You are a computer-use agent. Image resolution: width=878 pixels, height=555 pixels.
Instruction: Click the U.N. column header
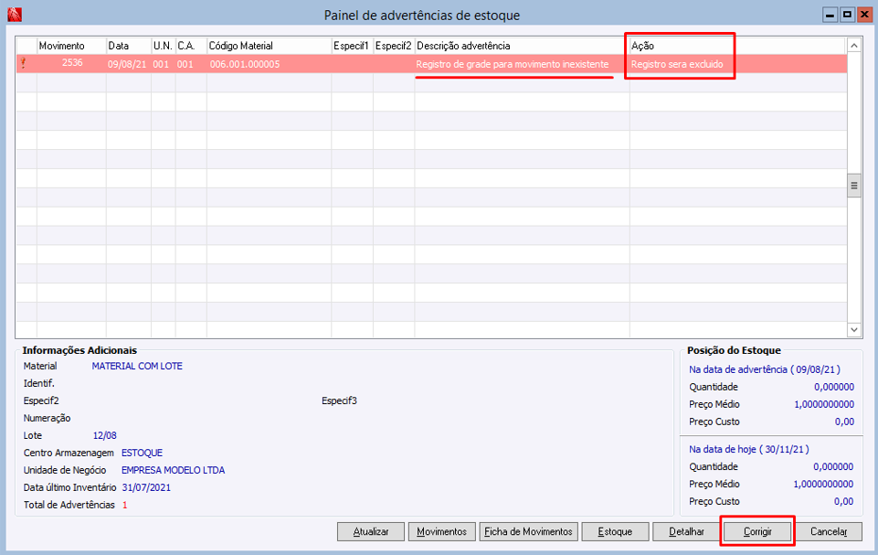(164, 46)
